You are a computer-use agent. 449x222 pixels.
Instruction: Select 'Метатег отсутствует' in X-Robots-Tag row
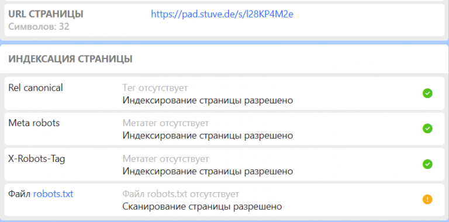(x=166, y=159)
